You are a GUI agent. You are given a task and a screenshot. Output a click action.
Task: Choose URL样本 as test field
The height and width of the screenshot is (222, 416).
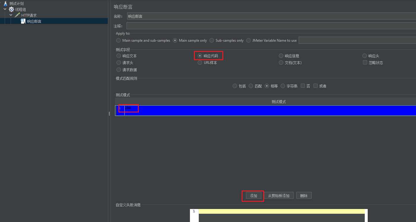[207, 63]
